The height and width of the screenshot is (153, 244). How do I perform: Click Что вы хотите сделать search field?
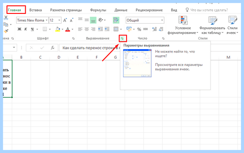pyautogui.click(x=209, y=10)
